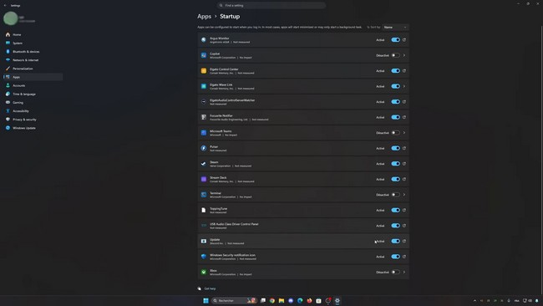Disable the Steam startup toggle

tap(395, 164)
